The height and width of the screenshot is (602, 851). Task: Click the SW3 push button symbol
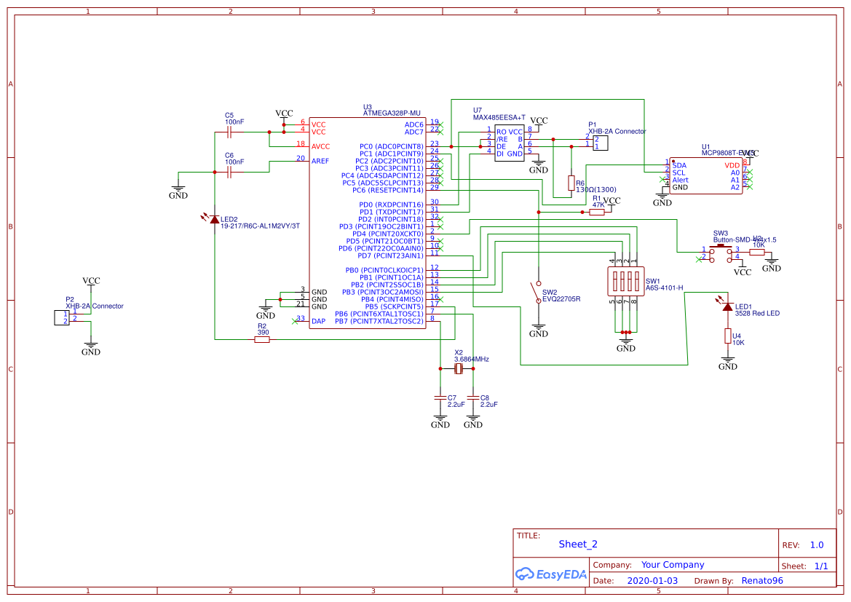(x=721, y=253)
